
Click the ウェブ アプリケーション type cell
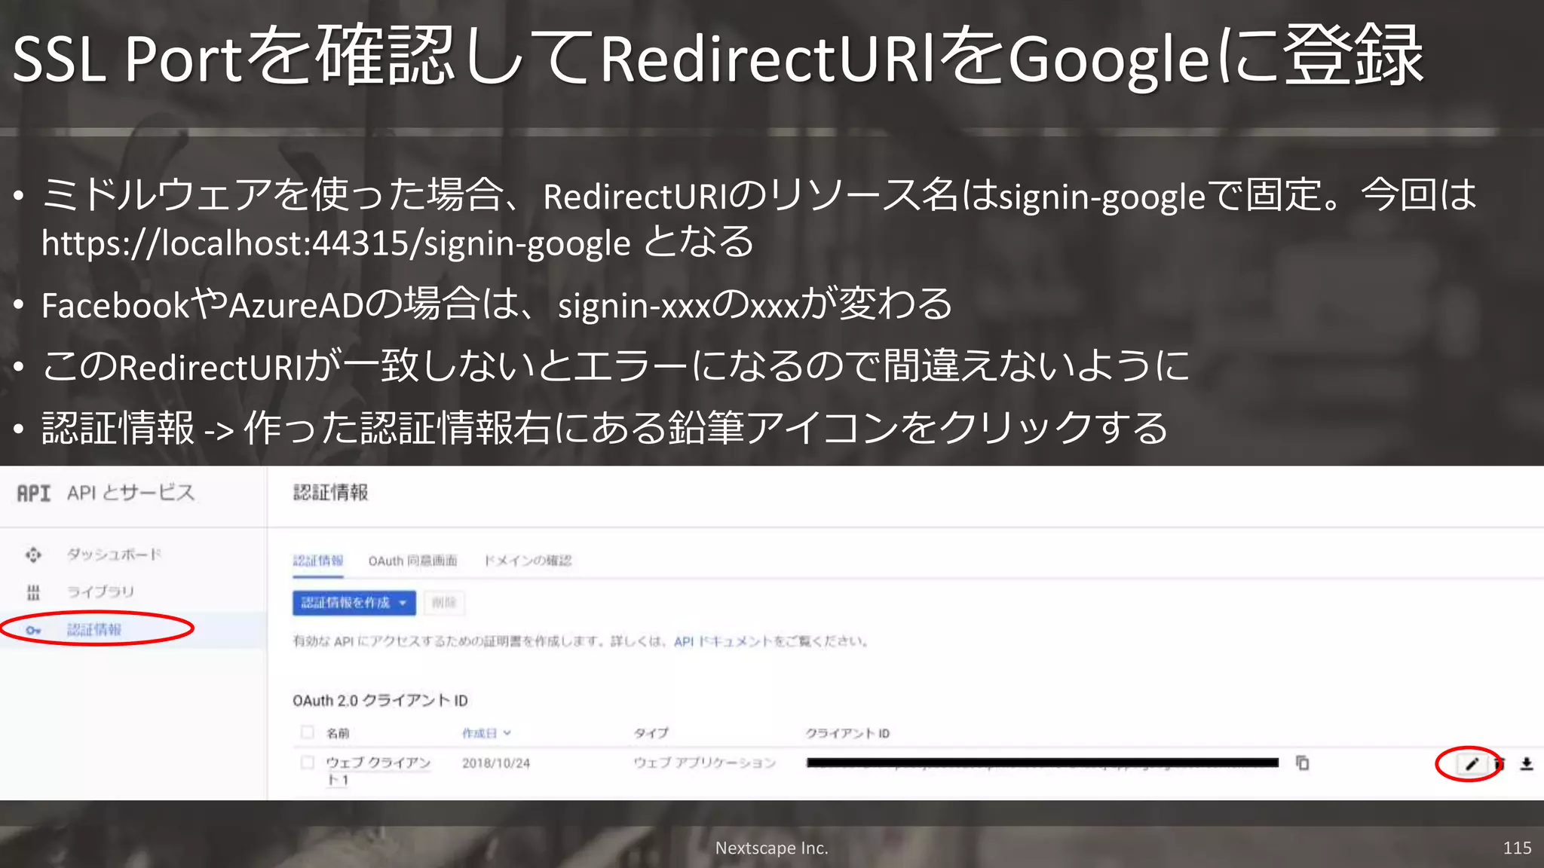pos(705,763)
